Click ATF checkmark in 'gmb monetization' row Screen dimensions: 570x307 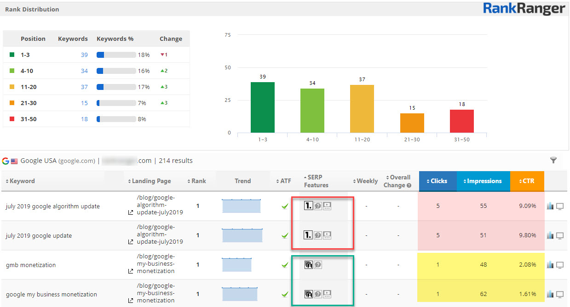285,265
